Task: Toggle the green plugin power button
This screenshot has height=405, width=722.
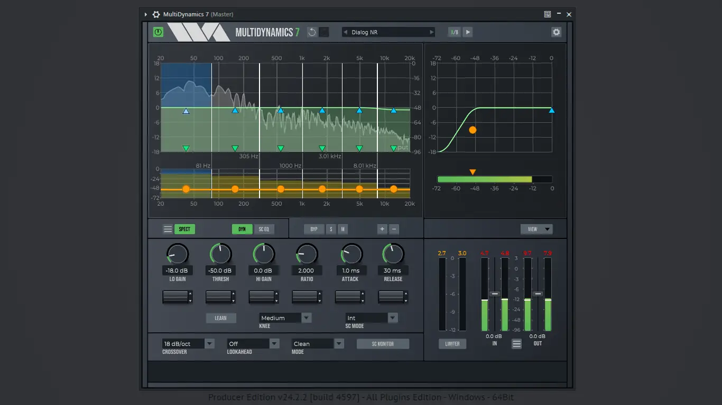Action: coord(158,32)
